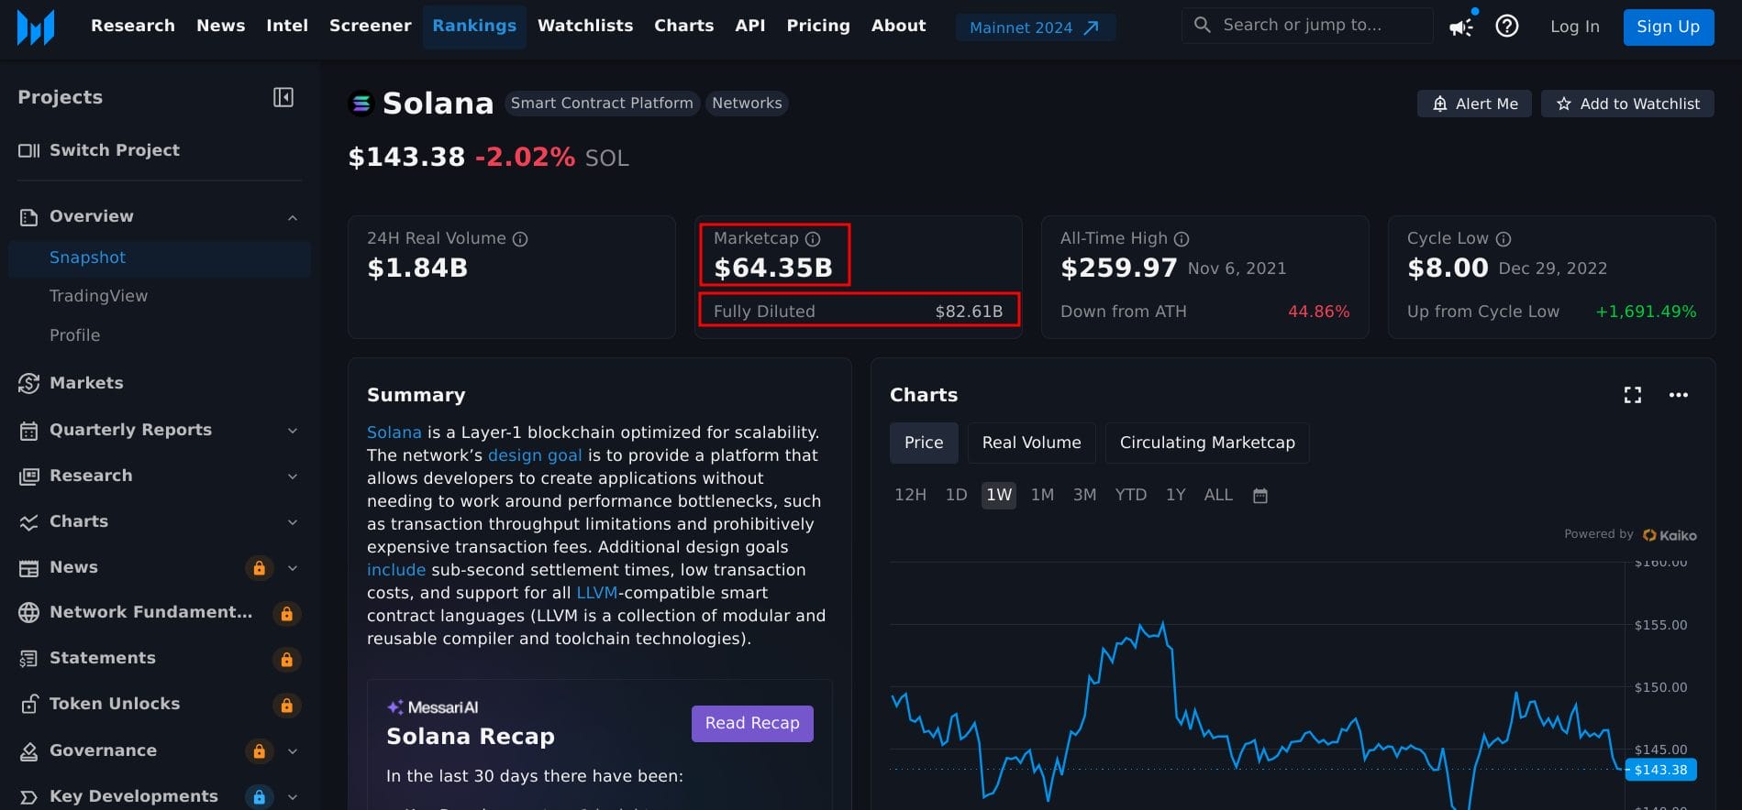Viewport: 1742px width, 810px height.
Task: Click the Network Fundamentals lock icon
Action: point(286,613)
